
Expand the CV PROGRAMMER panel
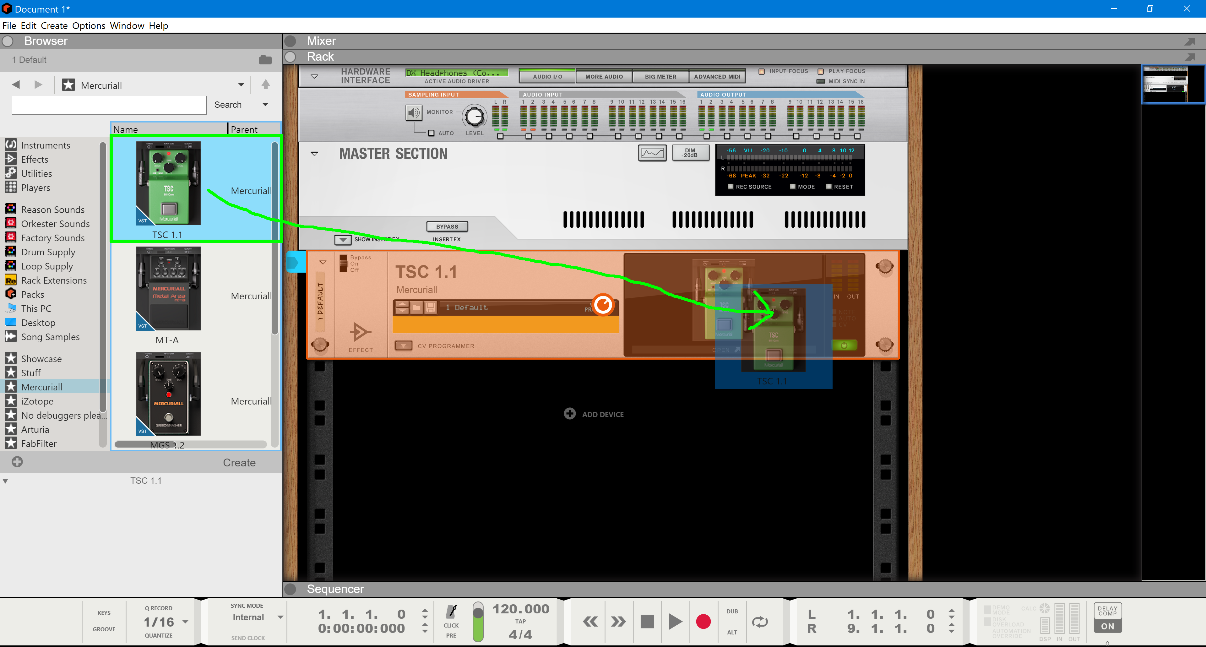click(403, 345)
